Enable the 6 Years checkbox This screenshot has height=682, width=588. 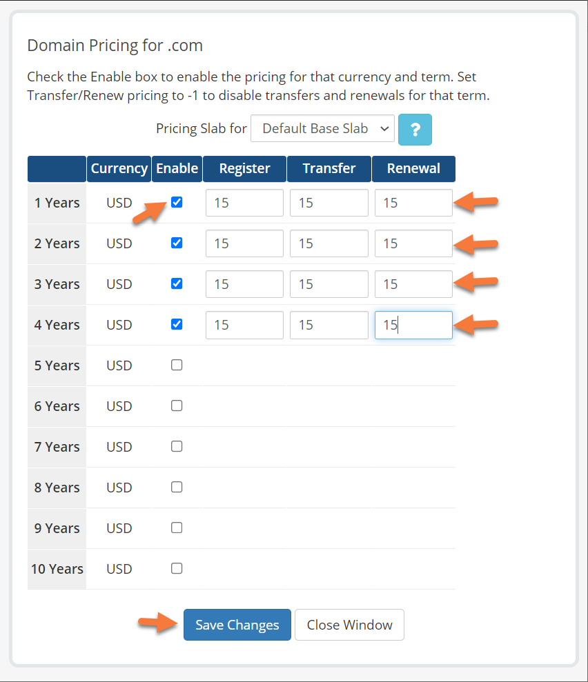(x=177, y=406)
